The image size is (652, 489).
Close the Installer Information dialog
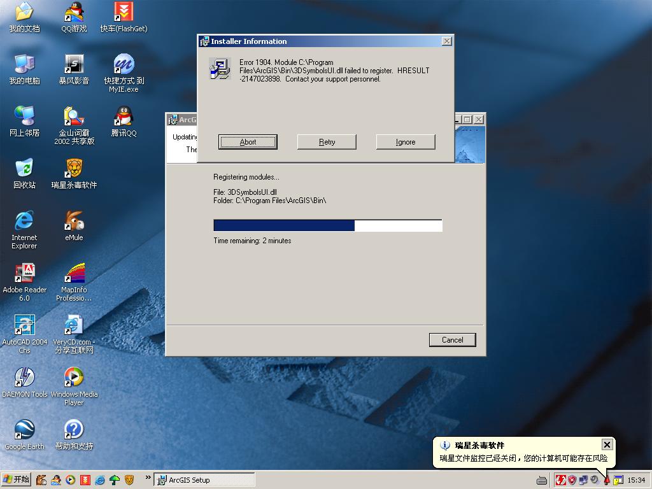pyautogui.click(x=446, y=41)
